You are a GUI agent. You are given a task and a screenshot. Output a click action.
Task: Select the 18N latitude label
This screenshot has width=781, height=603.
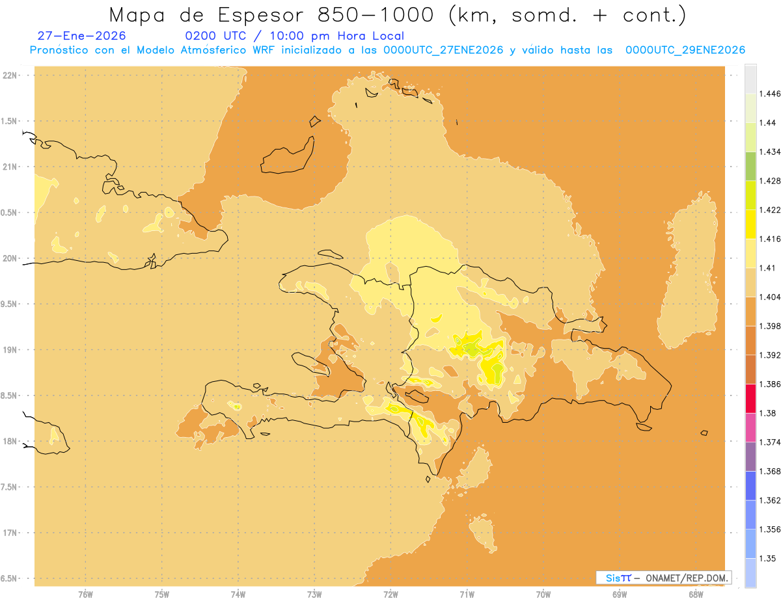tap(10, 441)
